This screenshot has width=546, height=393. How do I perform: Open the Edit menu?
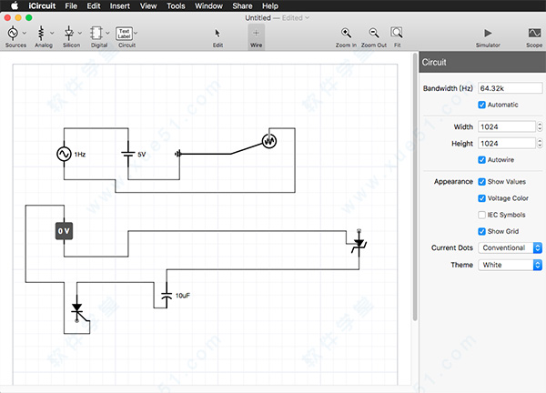click(x=94, y=6)
